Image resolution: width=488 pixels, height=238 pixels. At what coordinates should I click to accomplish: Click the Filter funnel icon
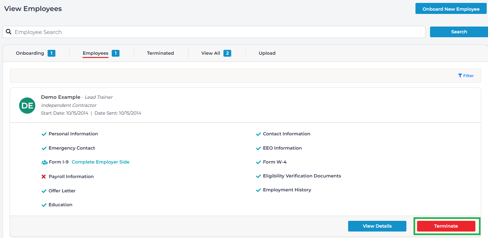pos(460,75)
